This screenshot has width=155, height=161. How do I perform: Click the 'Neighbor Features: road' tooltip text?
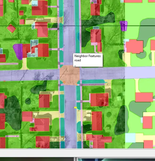[x=88, y=58]
